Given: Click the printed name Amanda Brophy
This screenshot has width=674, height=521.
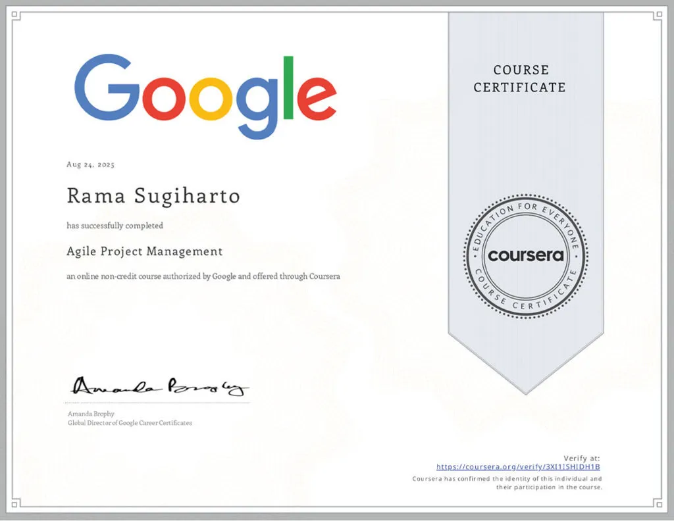Looking at the screenshot, I should click(x=90, y=414).
